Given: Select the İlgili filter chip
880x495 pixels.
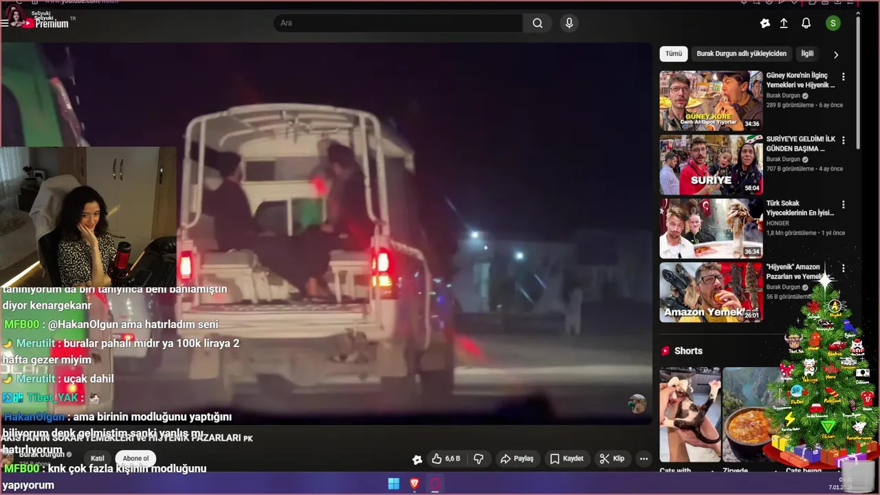Looking at the screenshot, I should 807,54.
